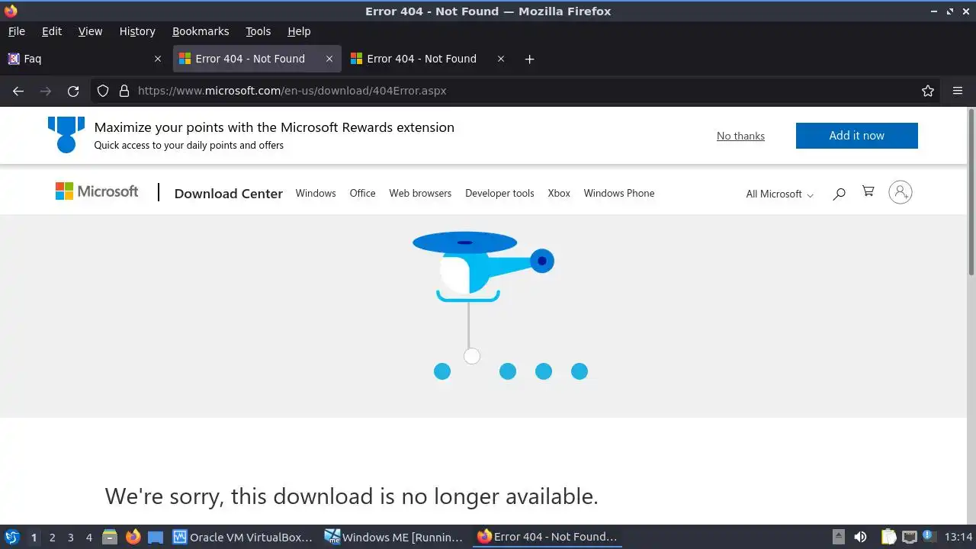Click the Microsoft logo
Viewport: 976px width, 549px height.
pos(97,191)
